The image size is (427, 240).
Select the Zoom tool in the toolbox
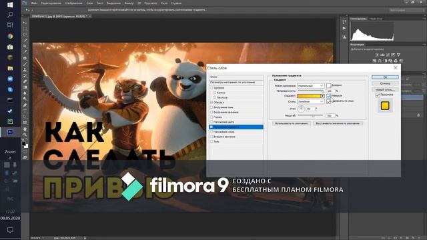coord(25,135)
